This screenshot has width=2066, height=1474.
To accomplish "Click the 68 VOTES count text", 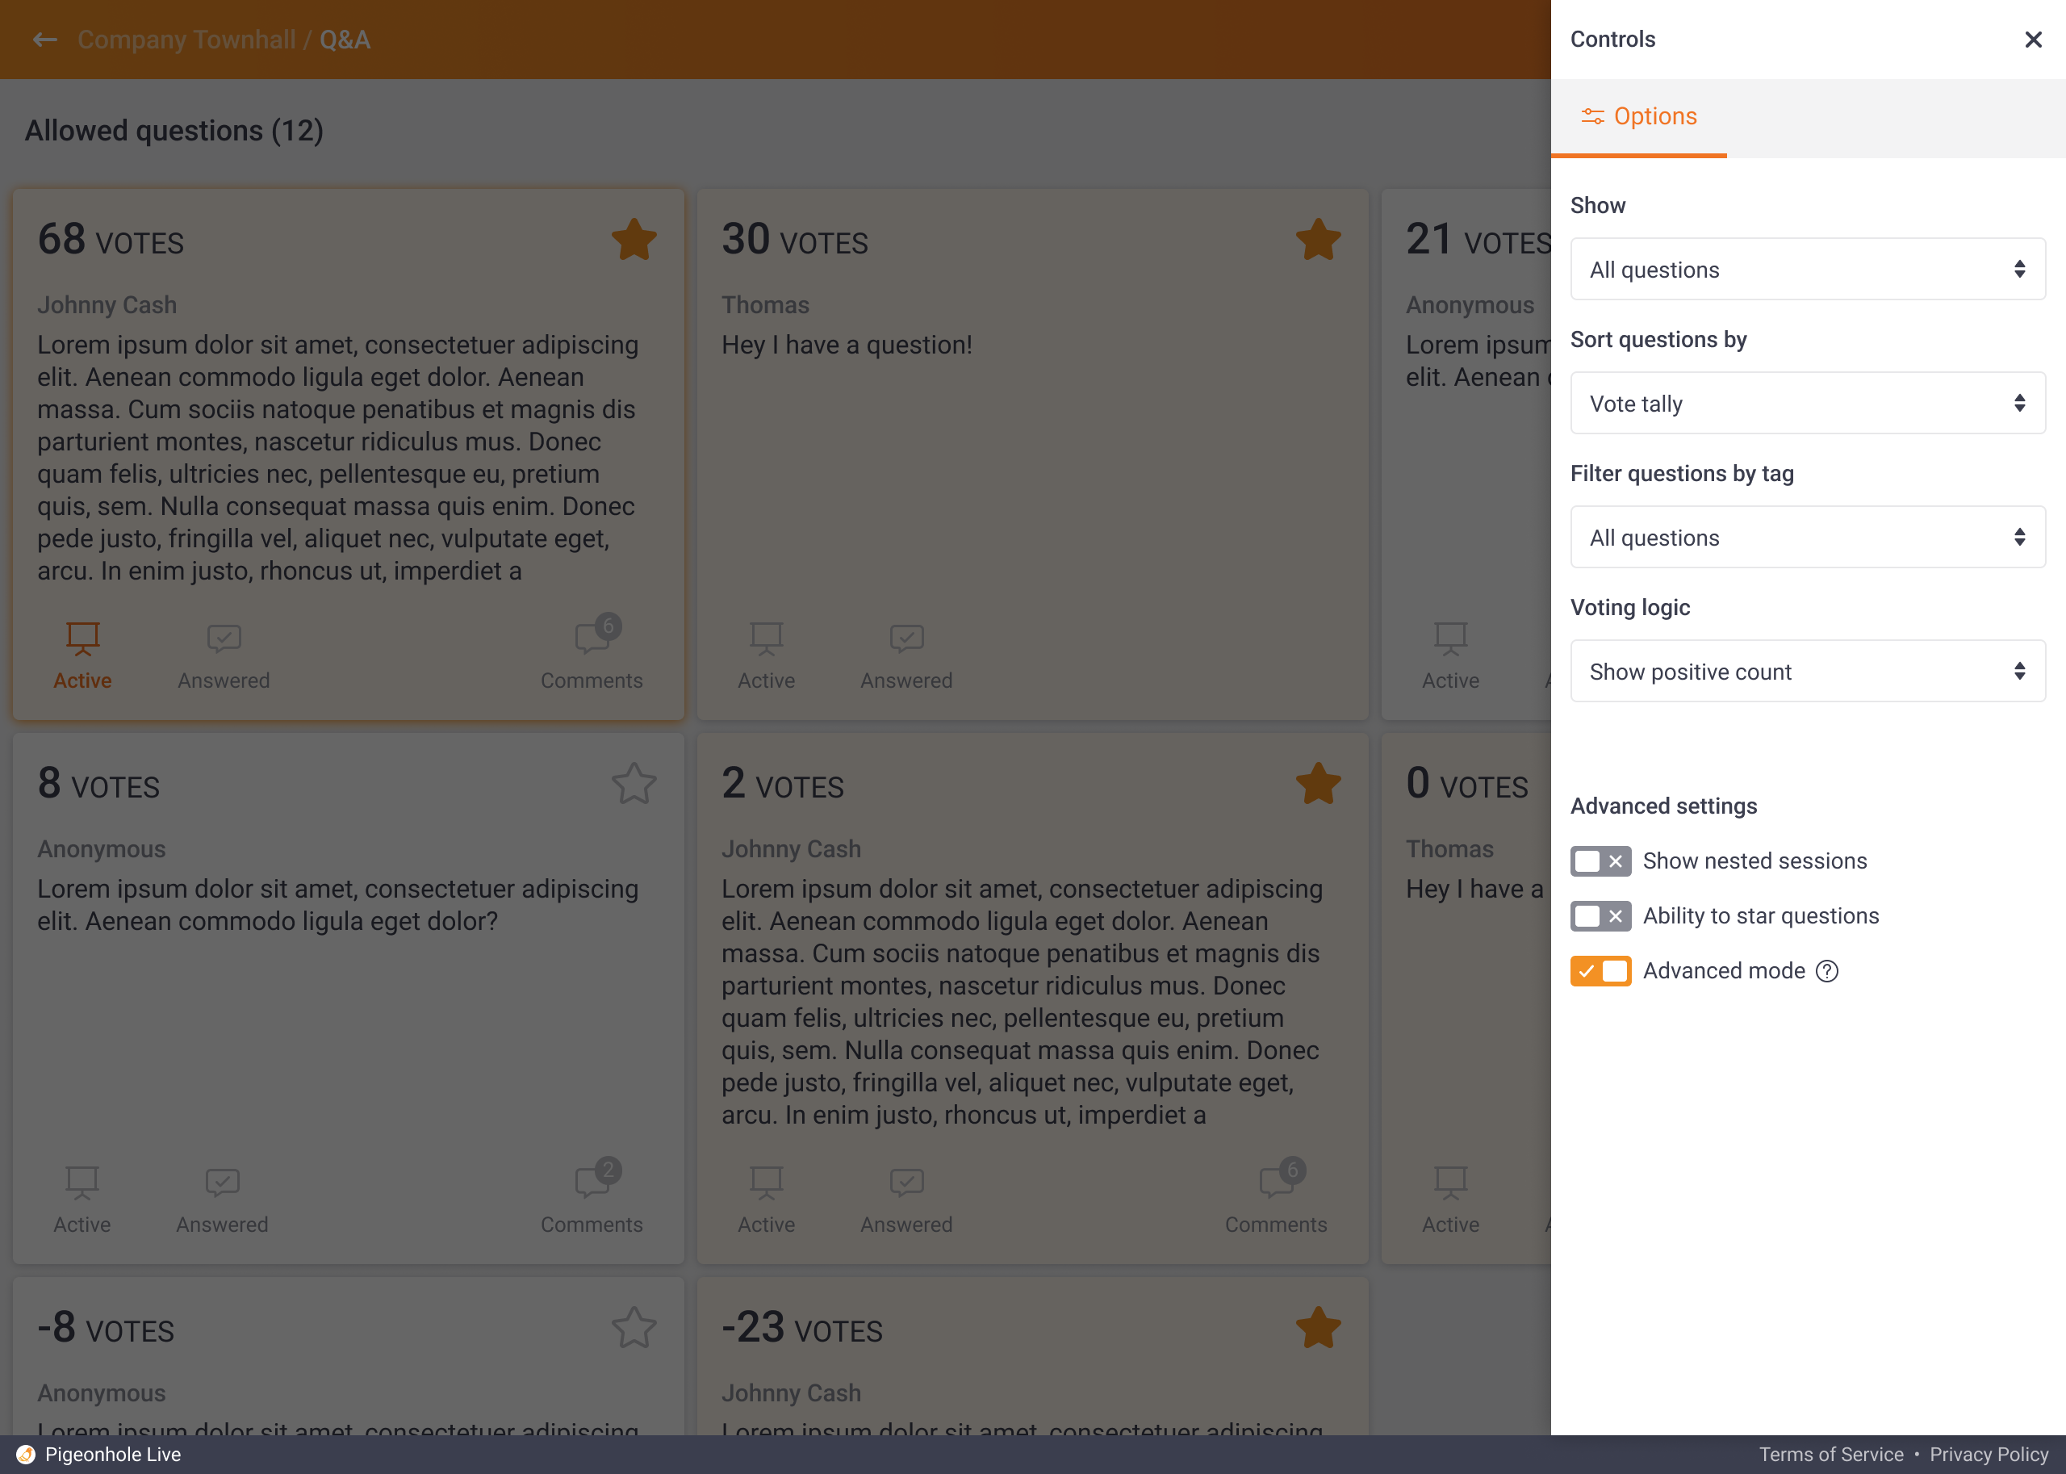I will tap(111, 240).
